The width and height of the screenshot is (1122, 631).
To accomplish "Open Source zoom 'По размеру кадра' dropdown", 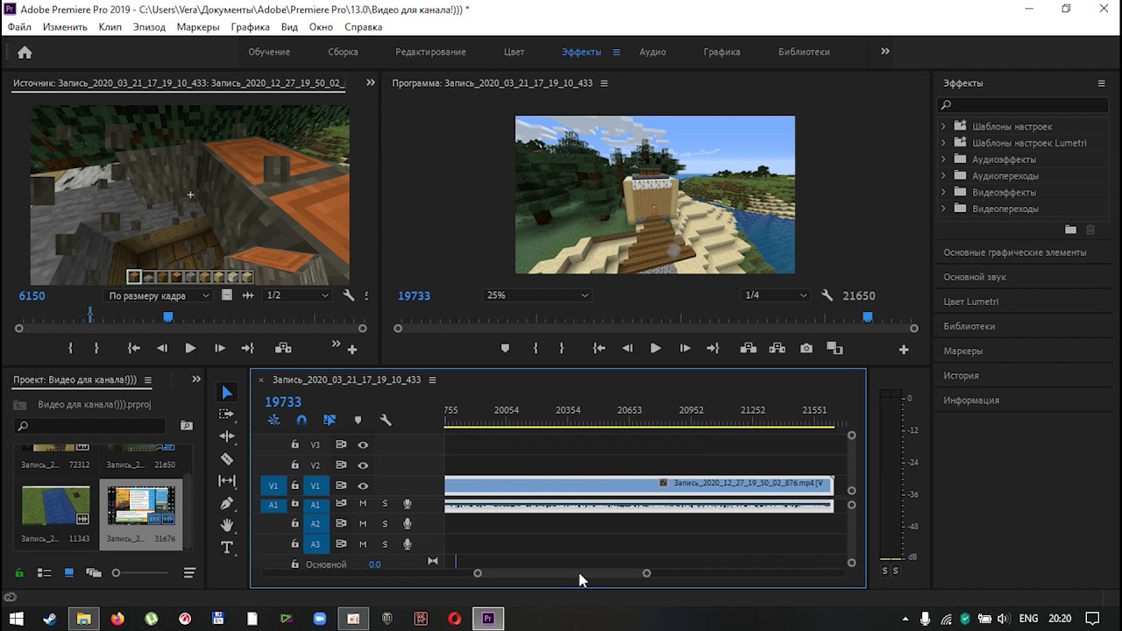I will (x=159, y=295).
